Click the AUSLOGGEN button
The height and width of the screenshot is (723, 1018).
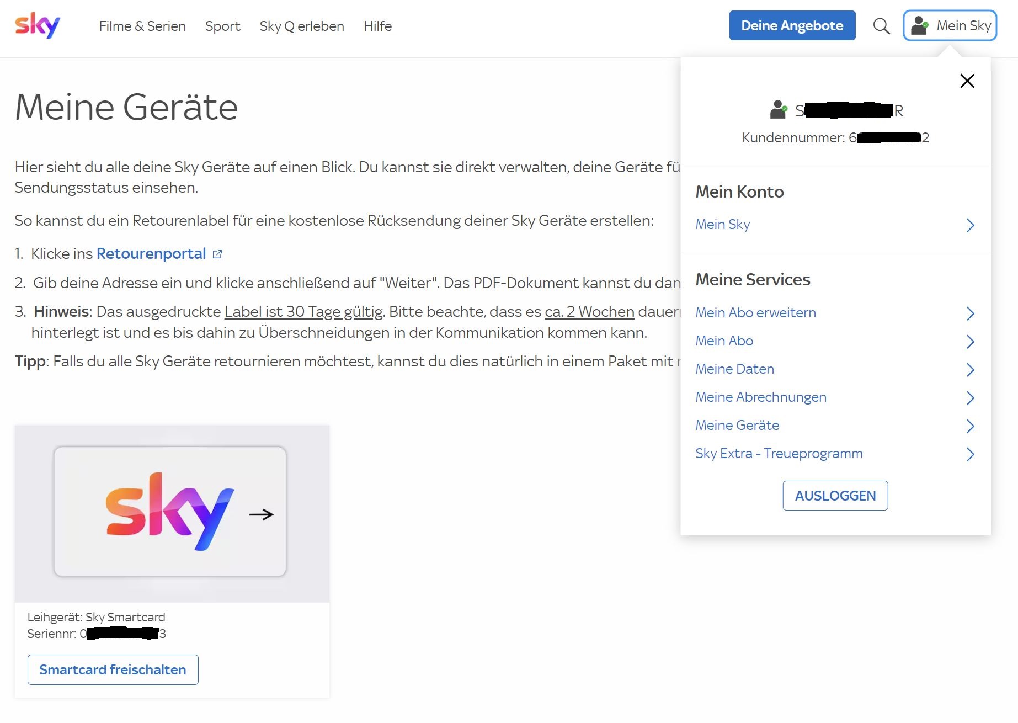pyautogui.click(x=835, y=496)
